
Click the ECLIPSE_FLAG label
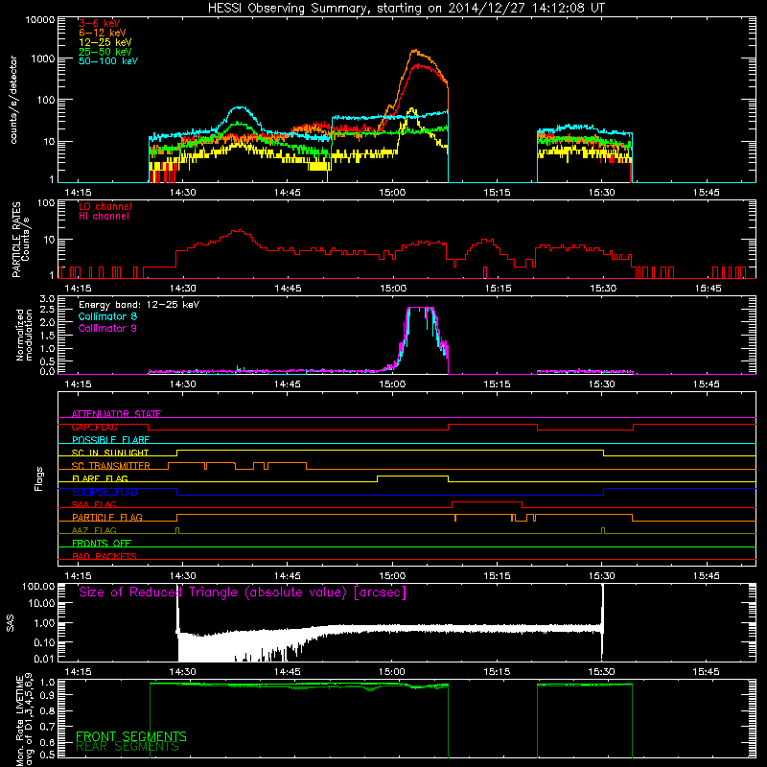pyautogui.click(x=105, y=492)
